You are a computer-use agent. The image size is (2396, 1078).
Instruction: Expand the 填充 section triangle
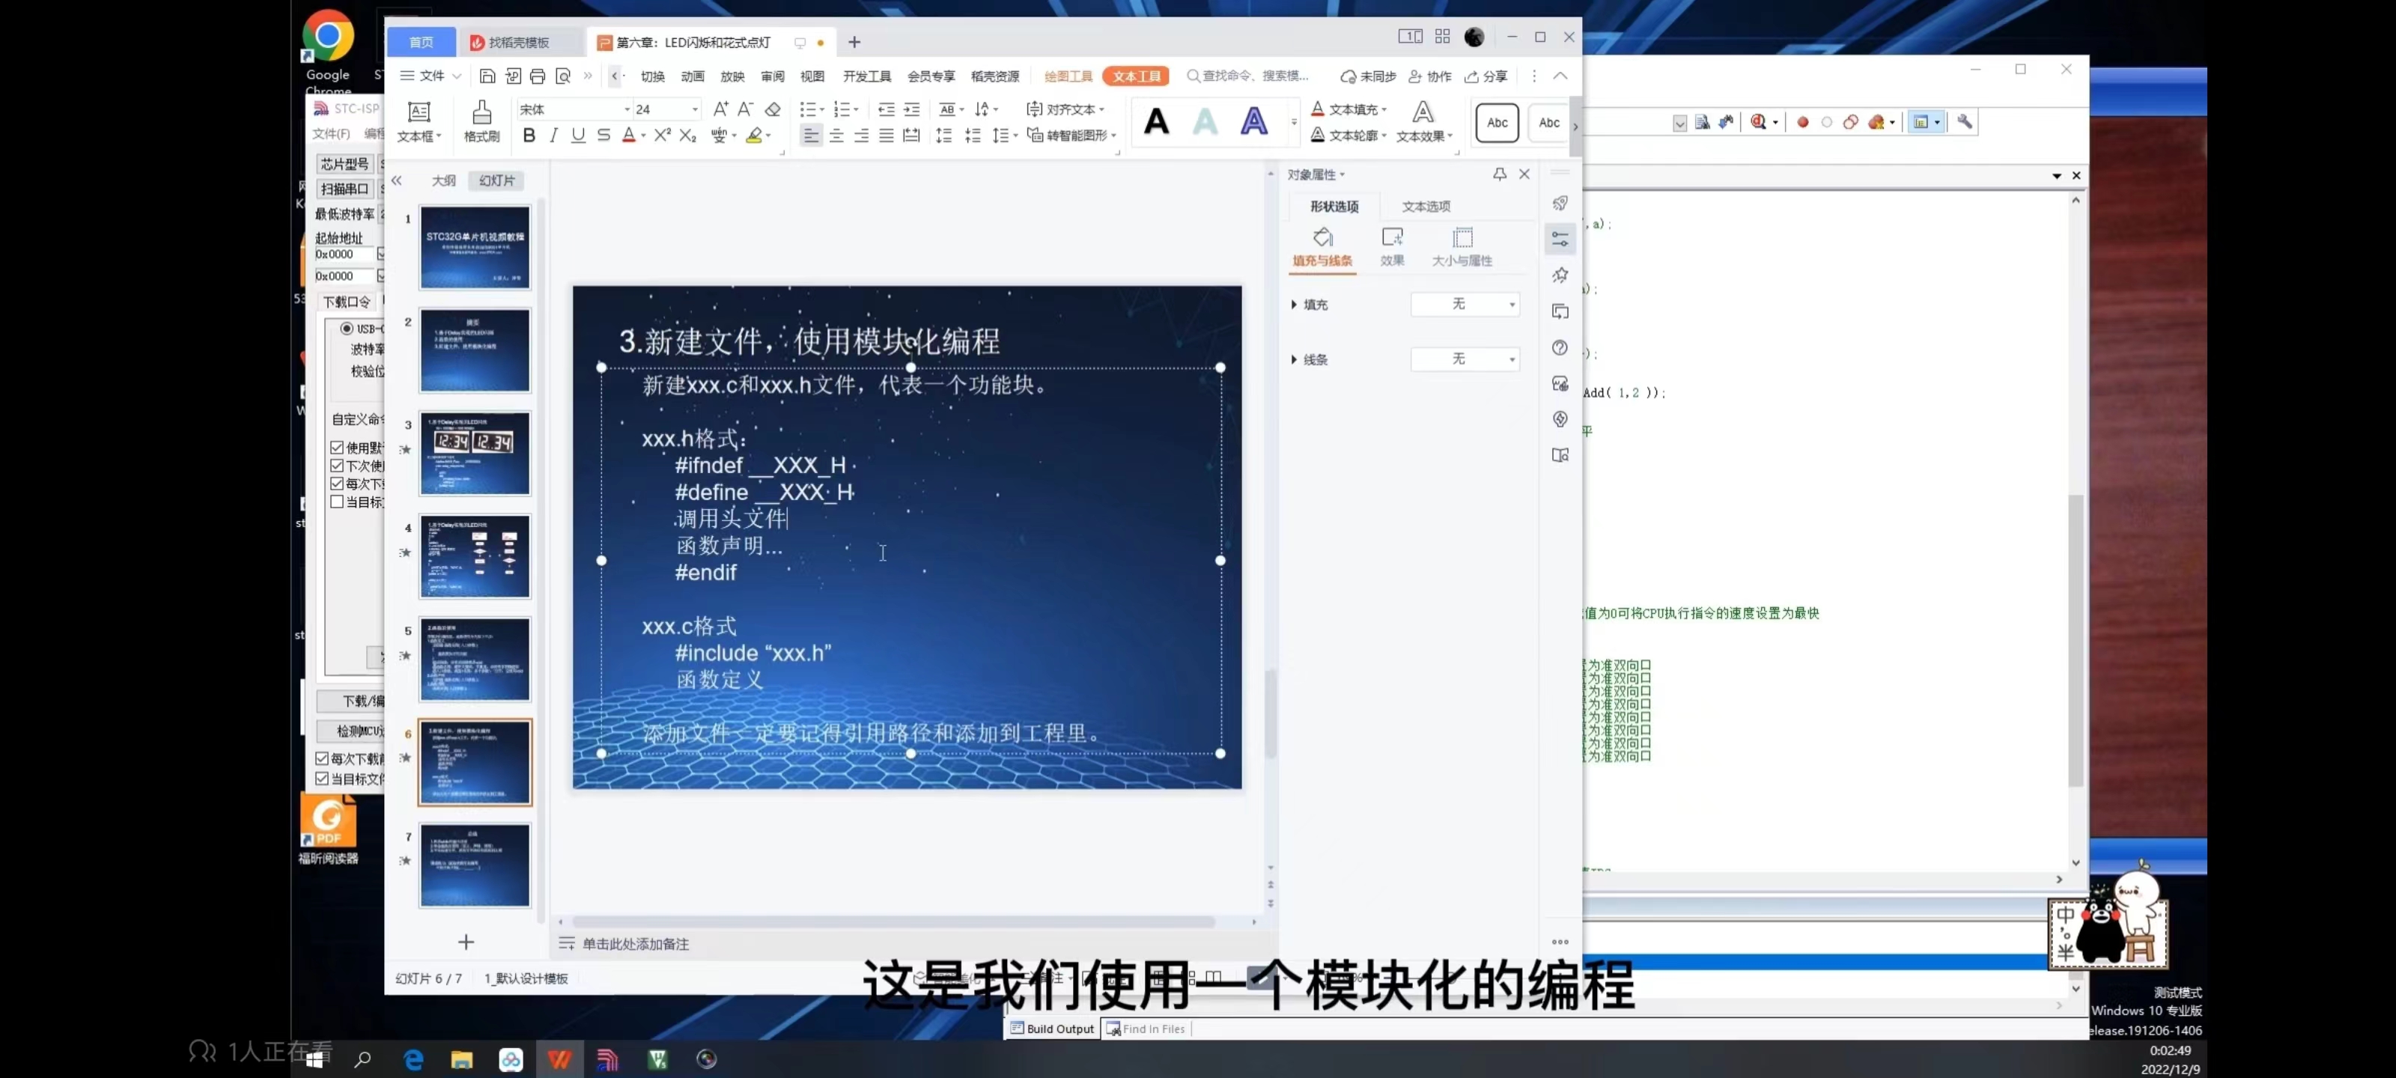1294,304
